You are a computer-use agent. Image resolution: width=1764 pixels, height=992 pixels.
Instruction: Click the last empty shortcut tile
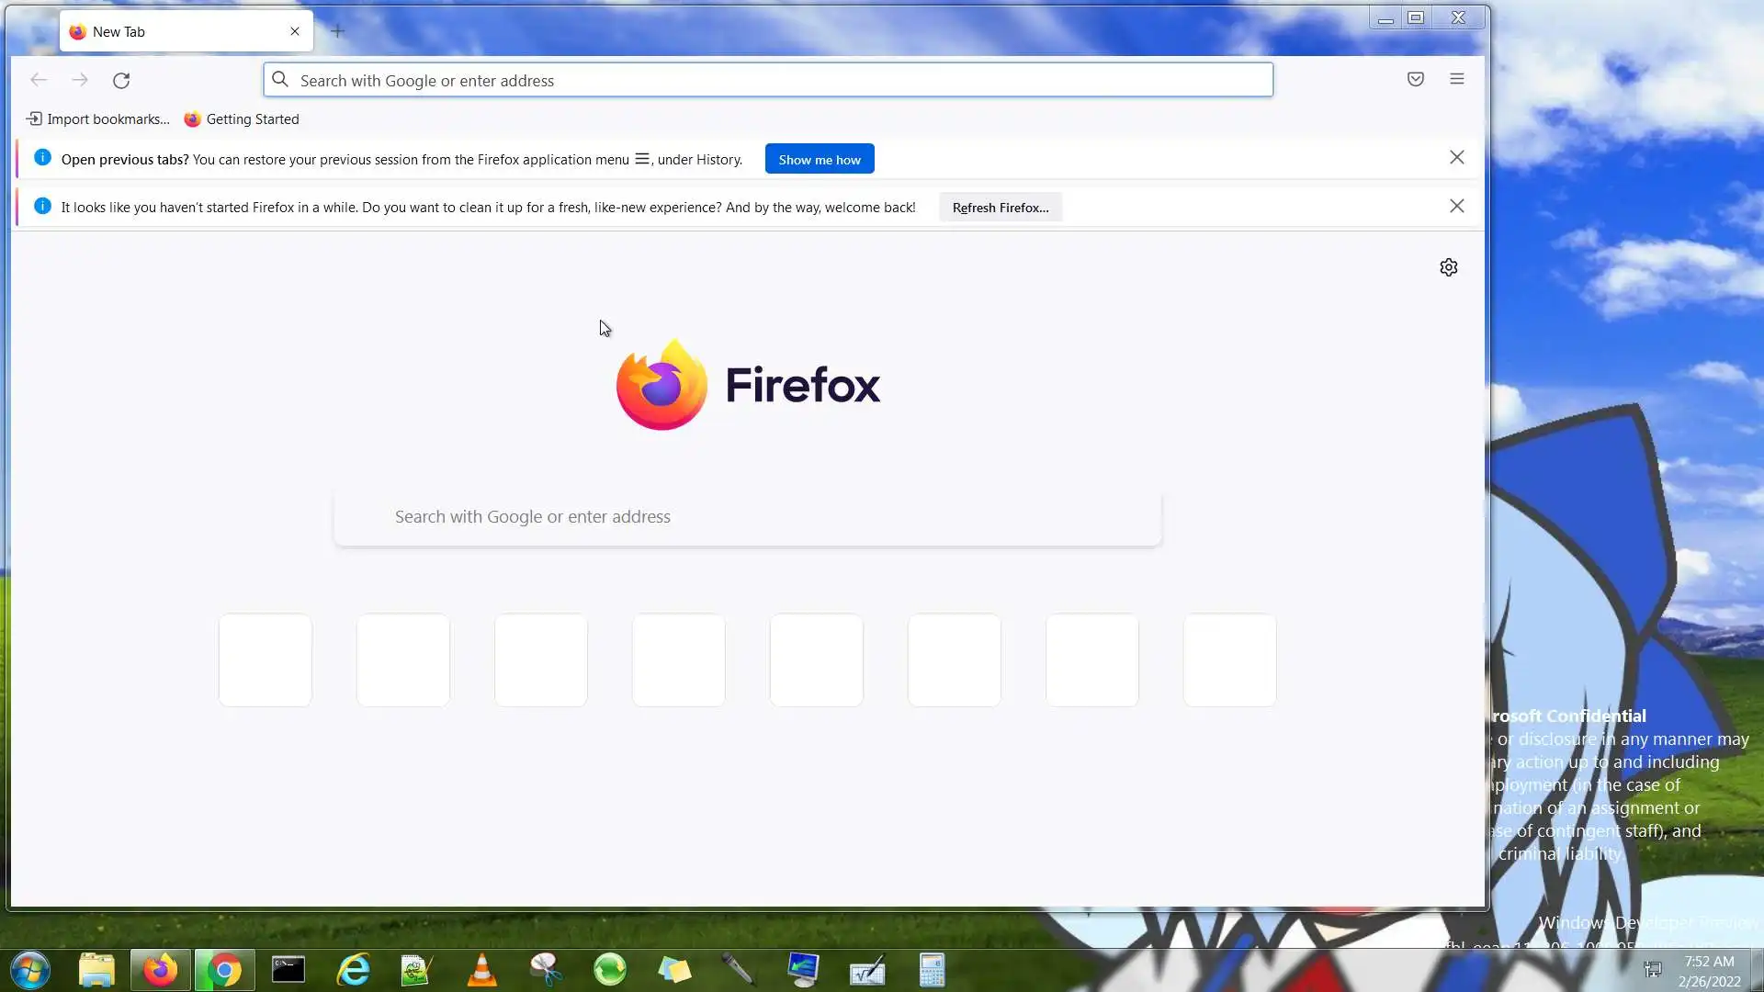[x=1230, y=660]
